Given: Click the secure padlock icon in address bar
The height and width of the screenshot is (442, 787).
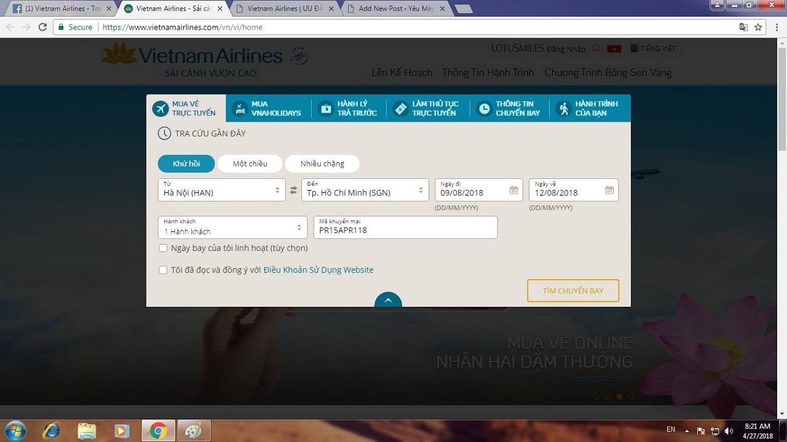Looking at the screenshot, I should (61, 27).
